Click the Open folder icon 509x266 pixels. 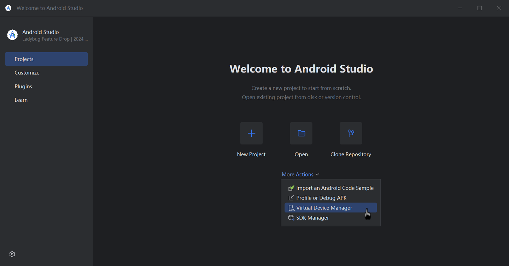pyautogui.click(x=301, y=133)
